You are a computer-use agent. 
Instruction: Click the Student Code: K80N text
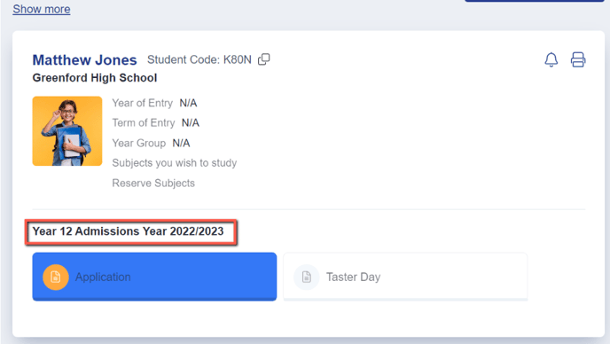[x=199, y=59]
